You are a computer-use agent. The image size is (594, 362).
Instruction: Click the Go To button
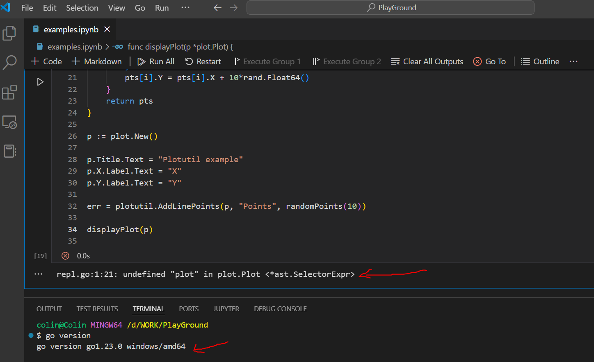tap(489, 61)
